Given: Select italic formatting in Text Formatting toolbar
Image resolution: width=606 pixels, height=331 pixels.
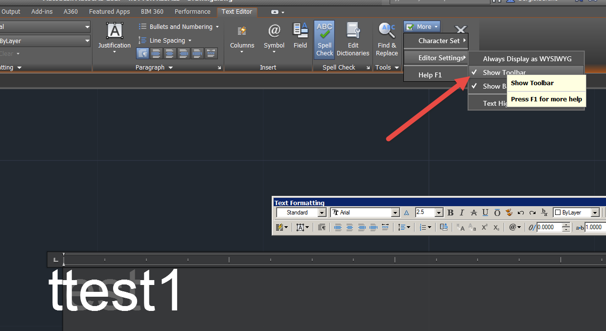Looking at the screenshot, I should click(462, 212).
